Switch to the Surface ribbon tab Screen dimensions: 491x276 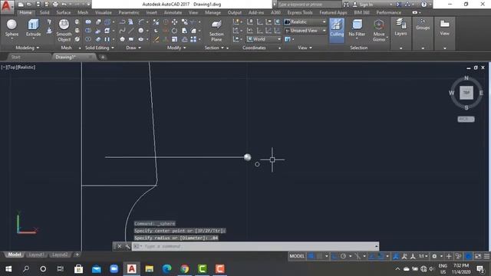pos(64,12)
